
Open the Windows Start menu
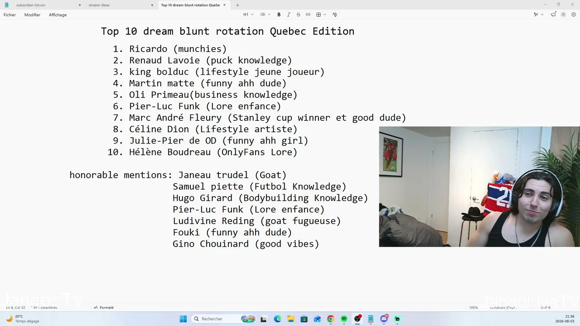click(183, 319)
